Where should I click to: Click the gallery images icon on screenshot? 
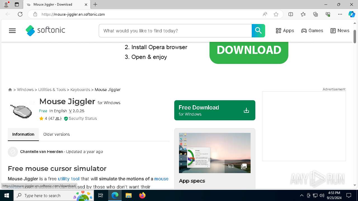click(x=244, y=166)
